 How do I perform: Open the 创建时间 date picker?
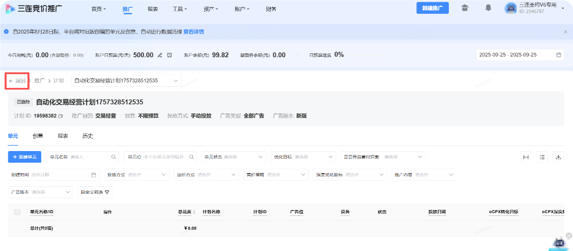pyautogui.click(x=54, y=175)
